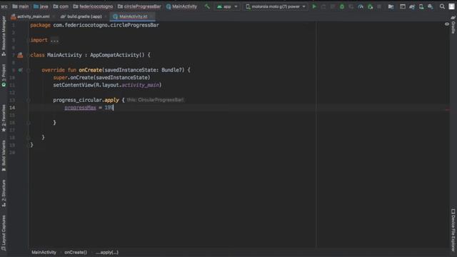Run the app with green play button
The height and width of the screenshot is (257, 457).
[314, 6]
